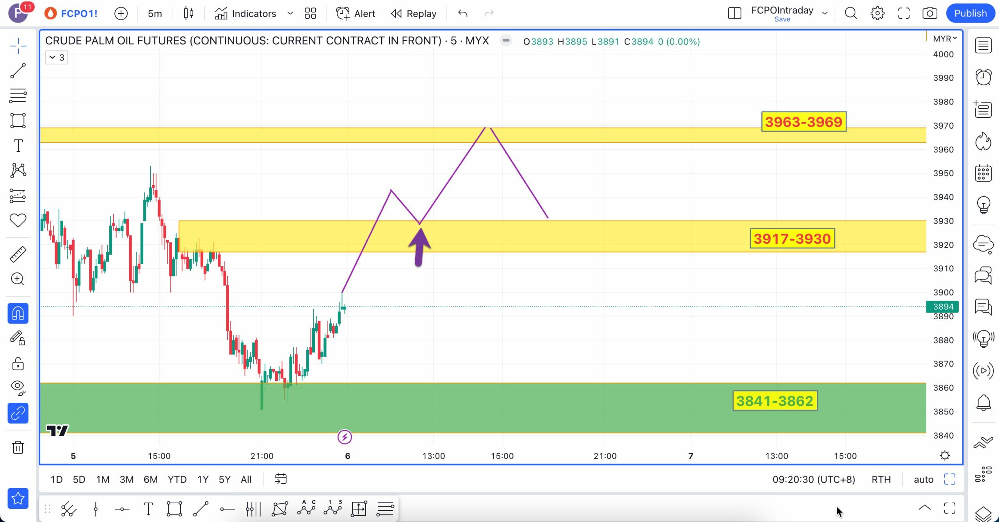Open chart settings gear icon
Screen dimensions: 999x522
click(x=877, y=13)
